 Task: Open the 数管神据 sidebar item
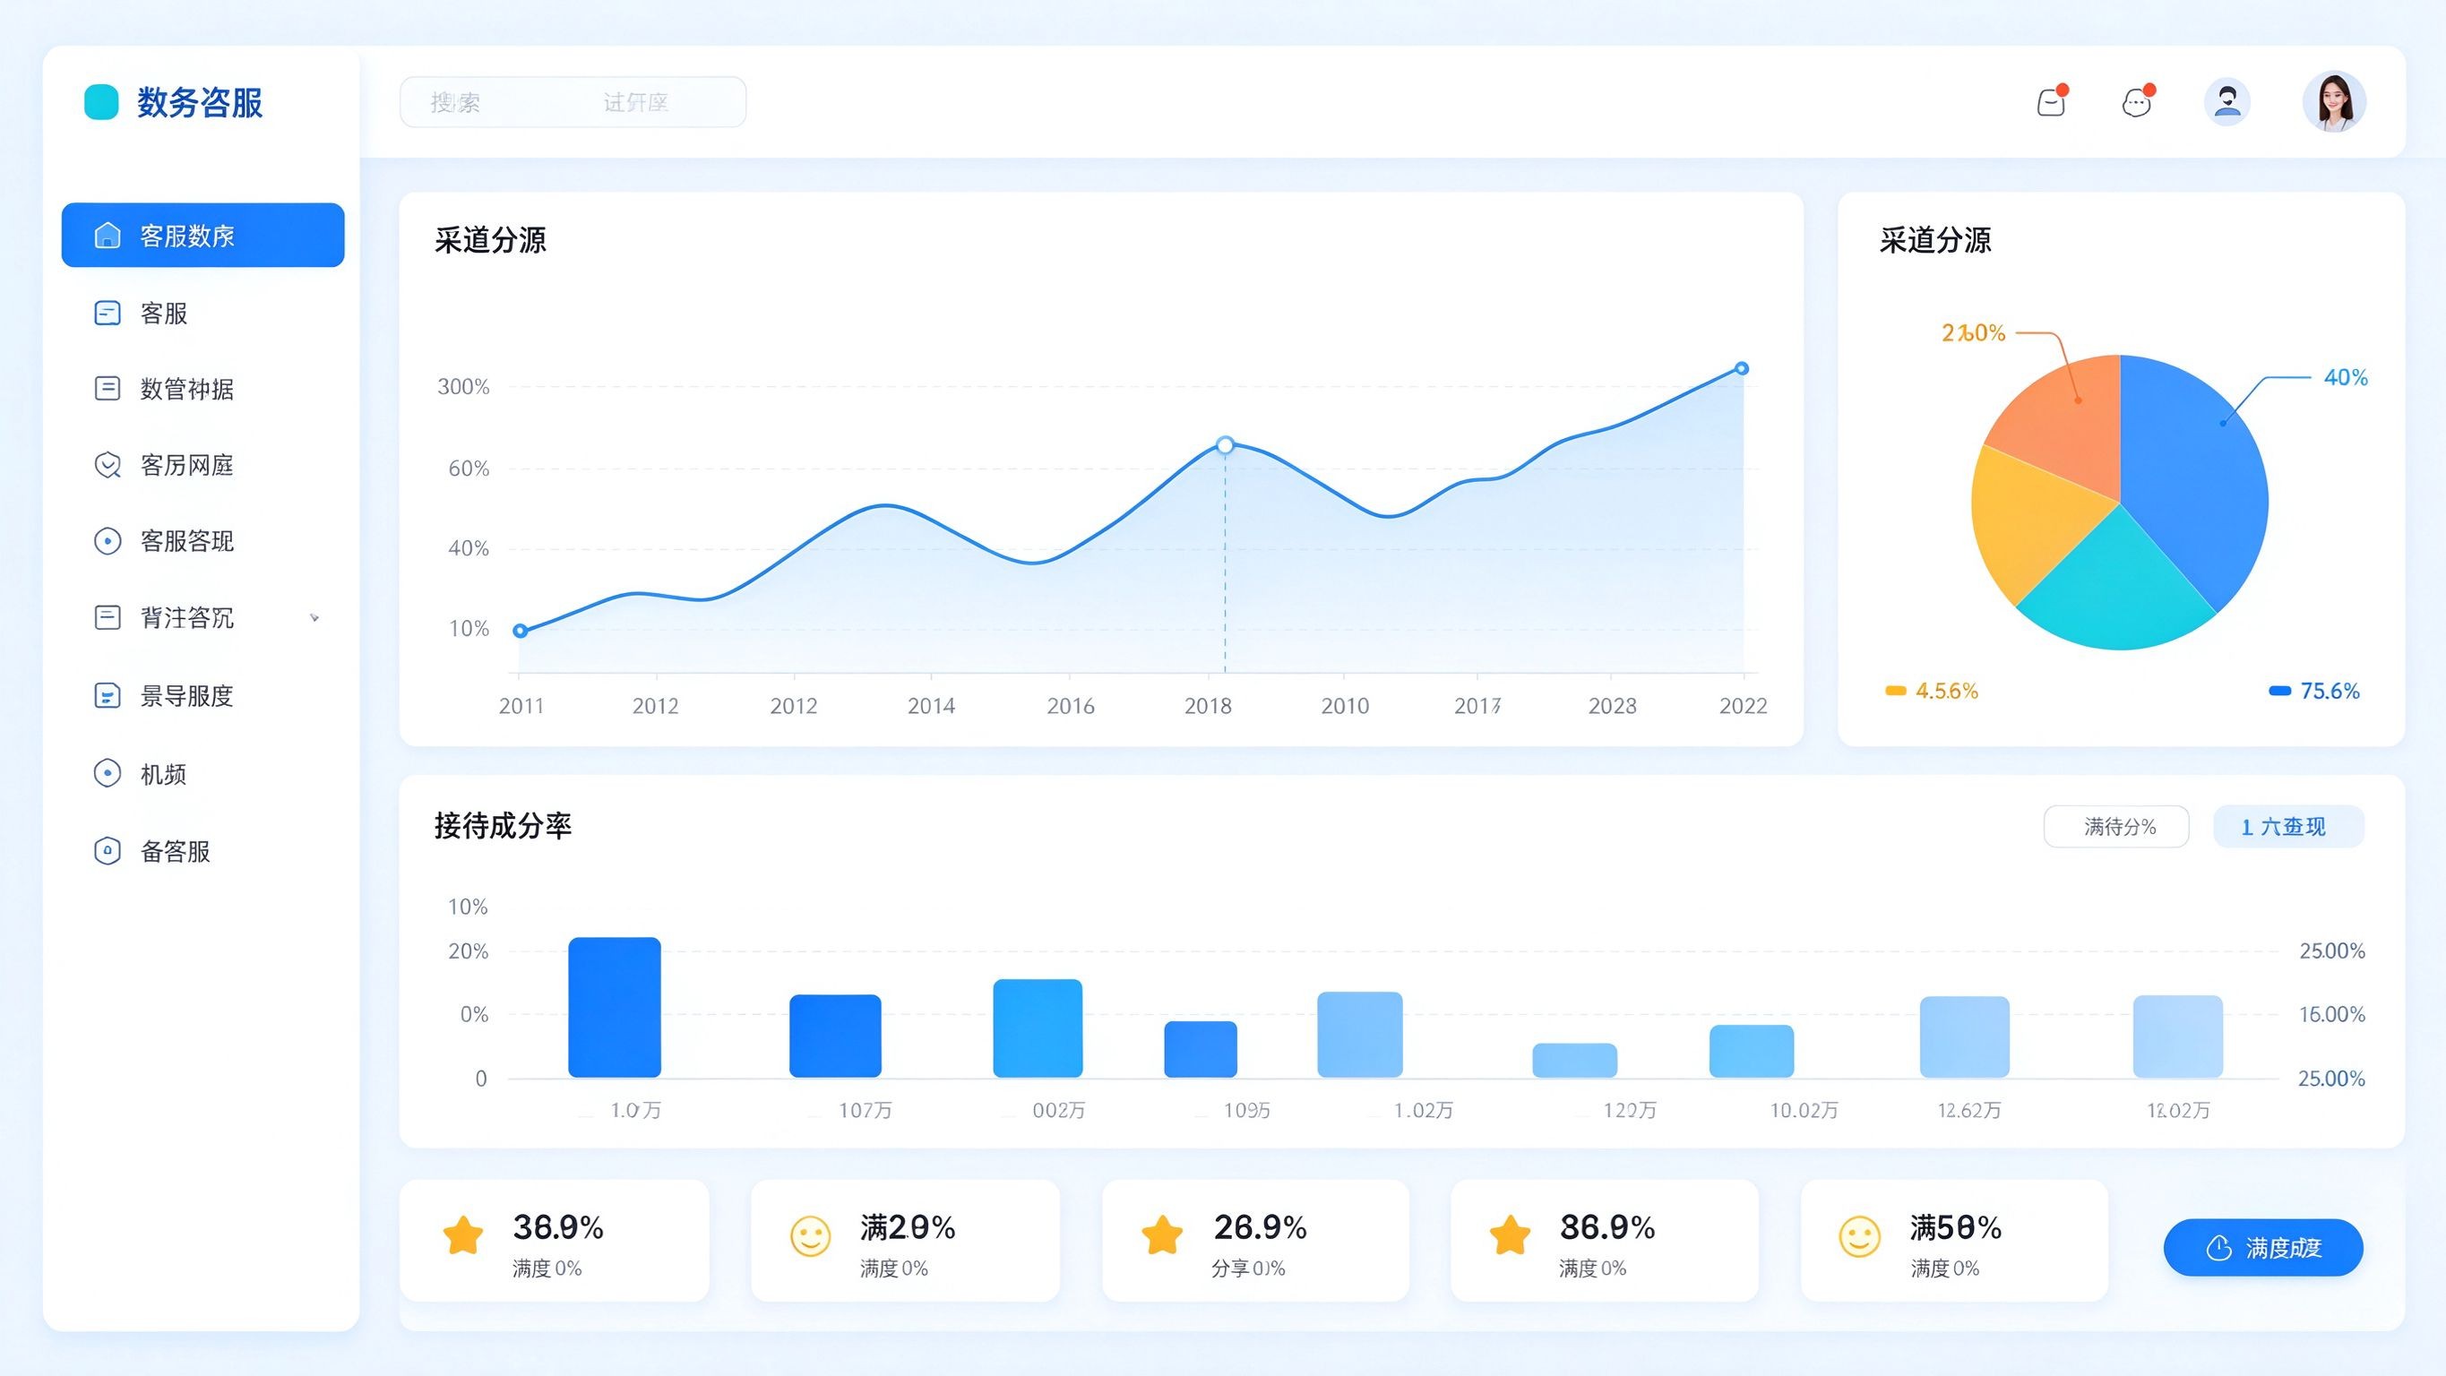point(203,389)
